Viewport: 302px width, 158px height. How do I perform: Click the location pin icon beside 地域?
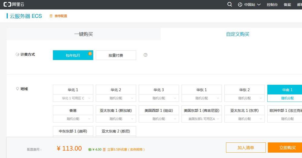point(17,89)
